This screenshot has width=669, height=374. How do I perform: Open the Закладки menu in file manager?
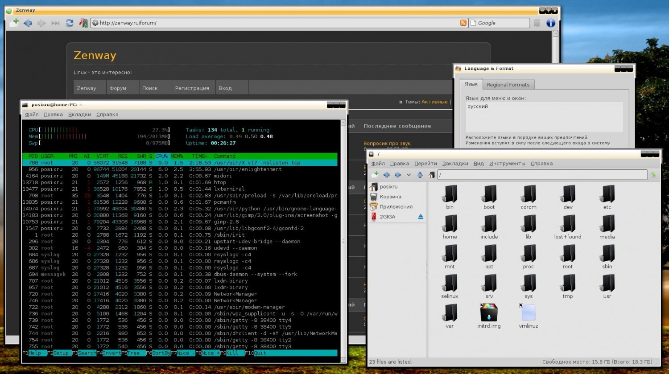(455, 164)
